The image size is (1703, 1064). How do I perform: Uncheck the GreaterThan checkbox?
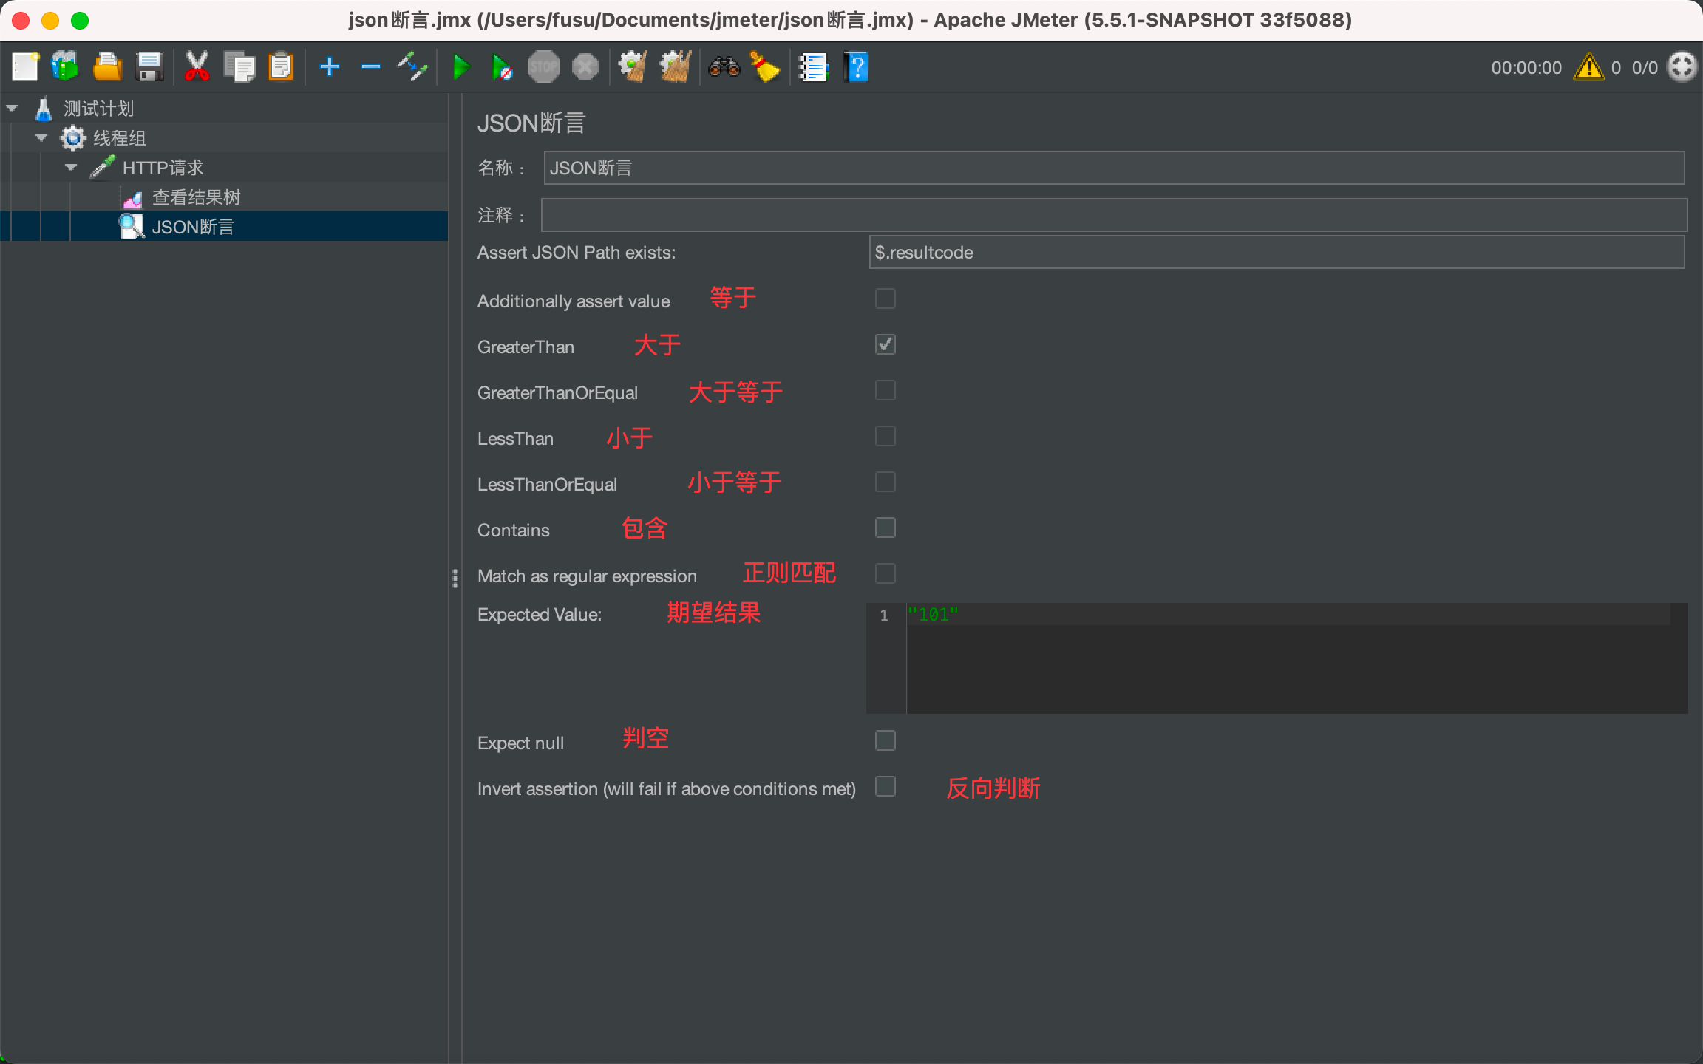point(885,344)
